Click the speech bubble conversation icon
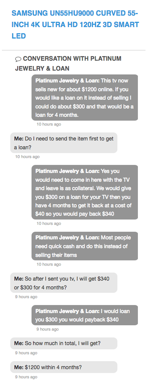Screen dimensions: 147x381 [x=18, y=59]
